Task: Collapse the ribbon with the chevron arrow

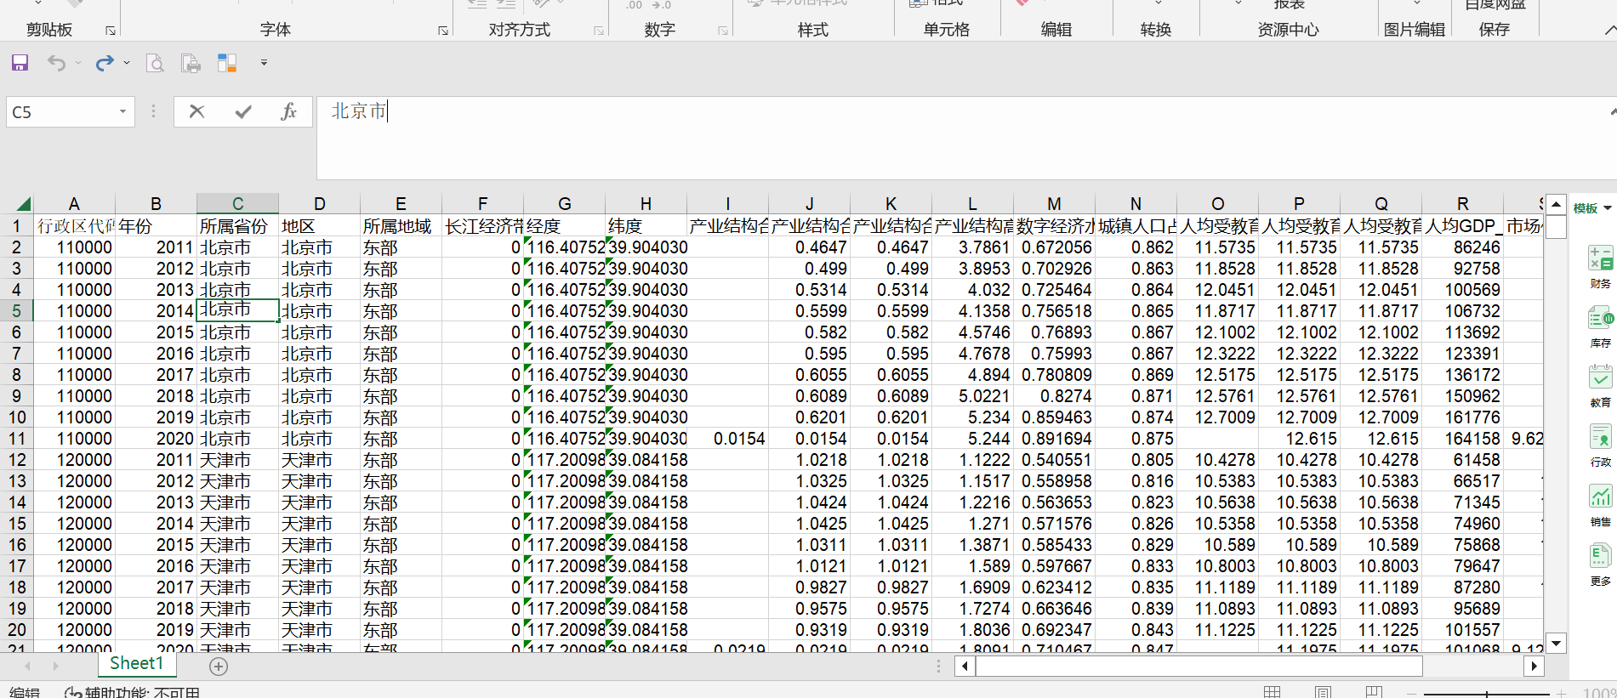Action: (x=1609, y=31)
